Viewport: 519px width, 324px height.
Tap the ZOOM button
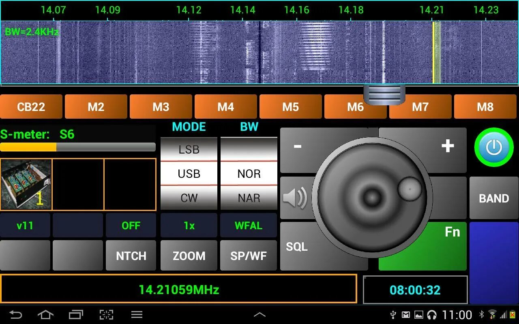click(189, 256)
